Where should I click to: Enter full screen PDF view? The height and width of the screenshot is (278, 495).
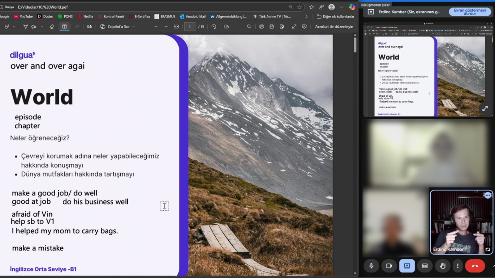pos(294,27)
